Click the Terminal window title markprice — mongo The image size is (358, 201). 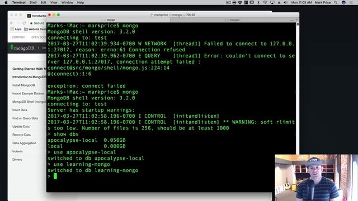pyautogui.click(x=175, y=15)
